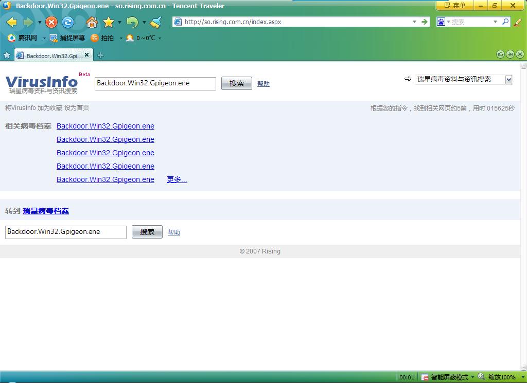Click the page's vertical scrollbar
Screen dimensions: 527x383
(523, 216)
